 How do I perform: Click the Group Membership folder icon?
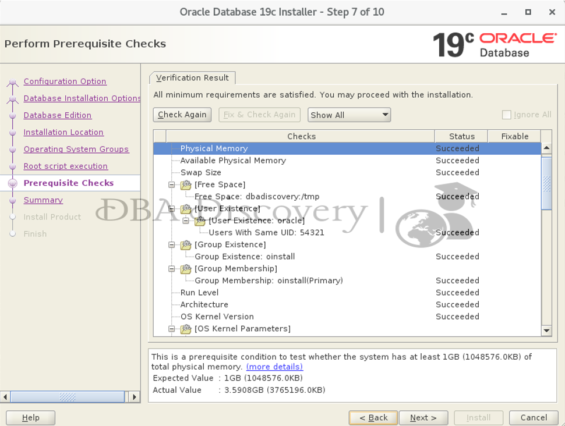[x=186, y=269]
